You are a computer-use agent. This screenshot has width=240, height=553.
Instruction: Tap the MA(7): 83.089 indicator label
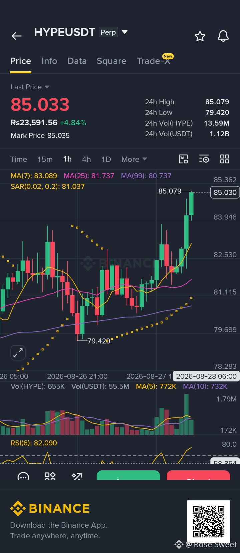click(x=34, y=176)
